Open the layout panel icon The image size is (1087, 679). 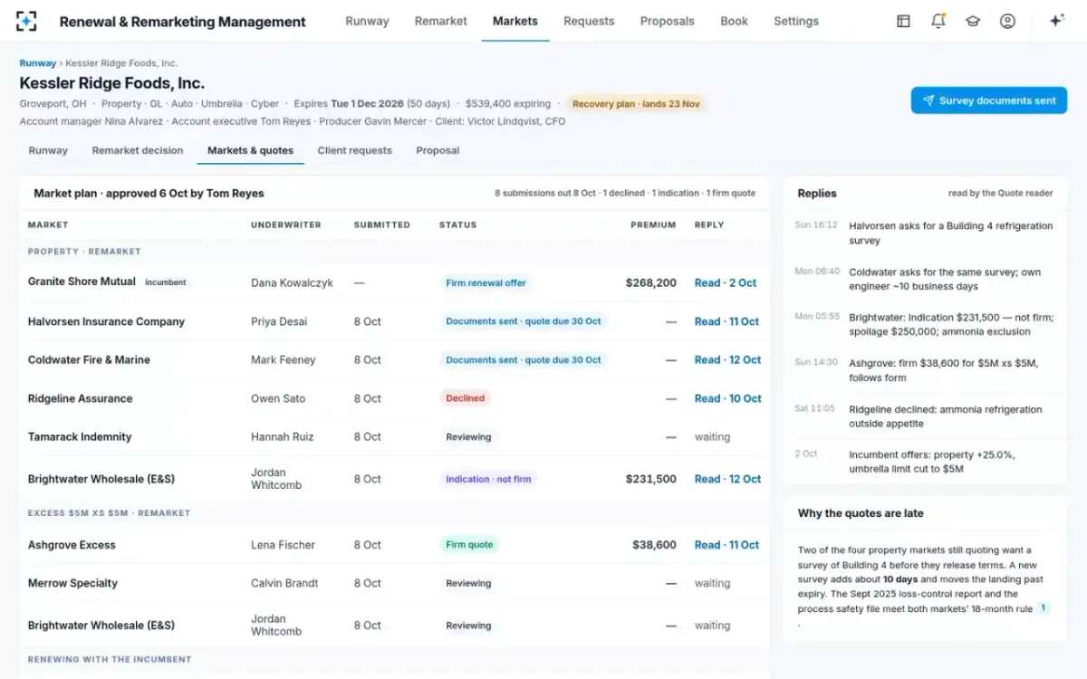[903, 21]
